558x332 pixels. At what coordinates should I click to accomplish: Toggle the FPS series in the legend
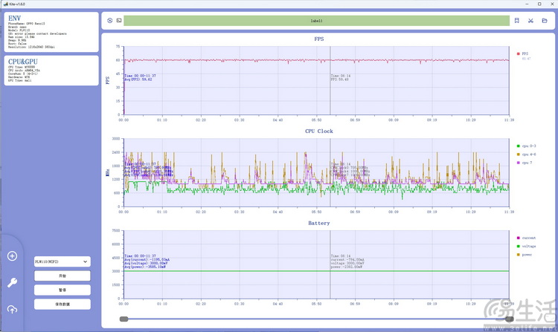point(524,53)
